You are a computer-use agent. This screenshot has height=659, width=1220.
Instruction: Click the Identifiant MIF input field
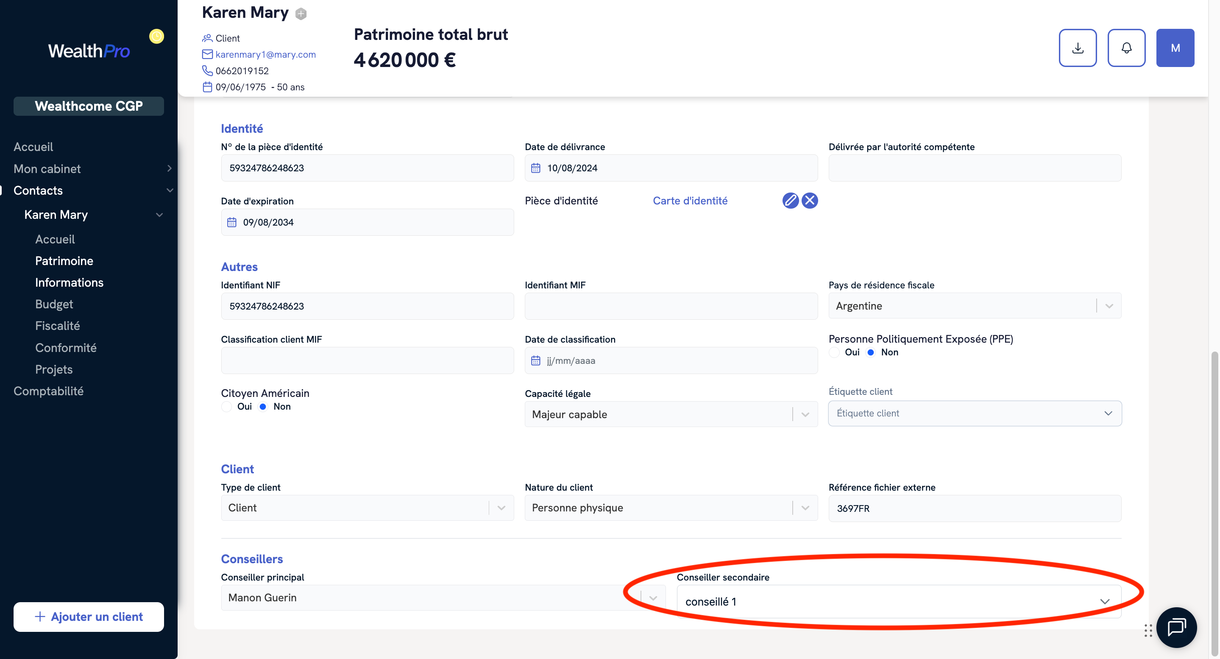pos(671,306)
